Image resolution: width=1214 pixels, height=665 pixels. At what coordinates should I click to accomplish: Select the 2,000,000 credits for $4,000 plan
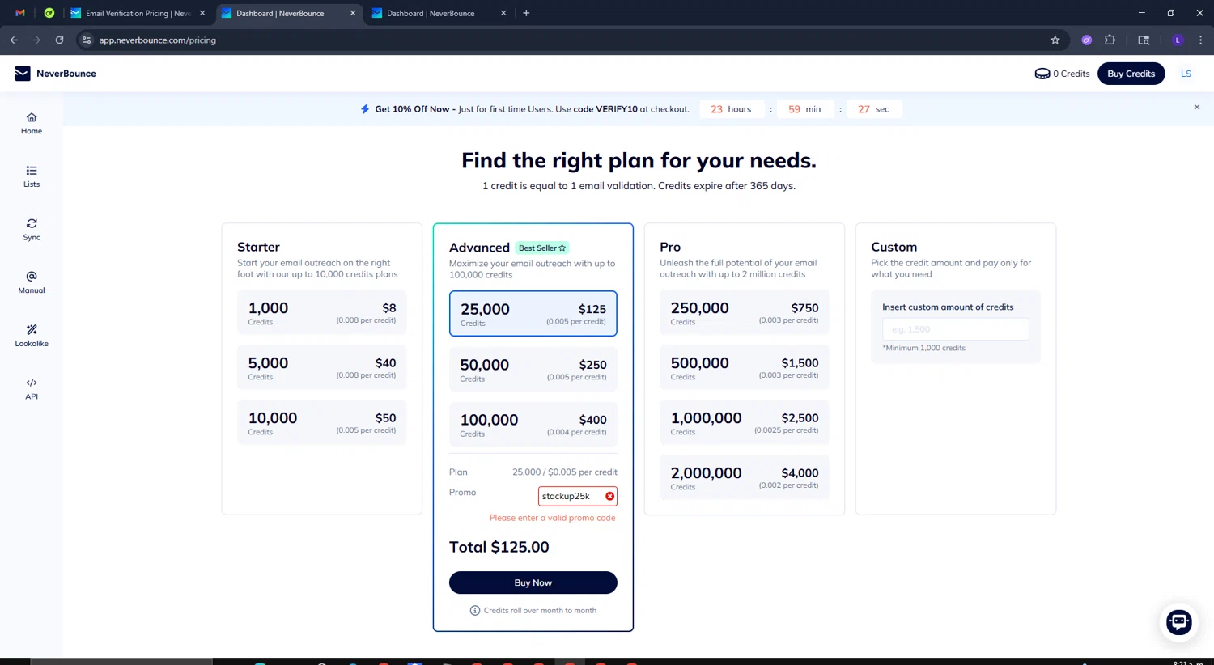click(745, 477)
